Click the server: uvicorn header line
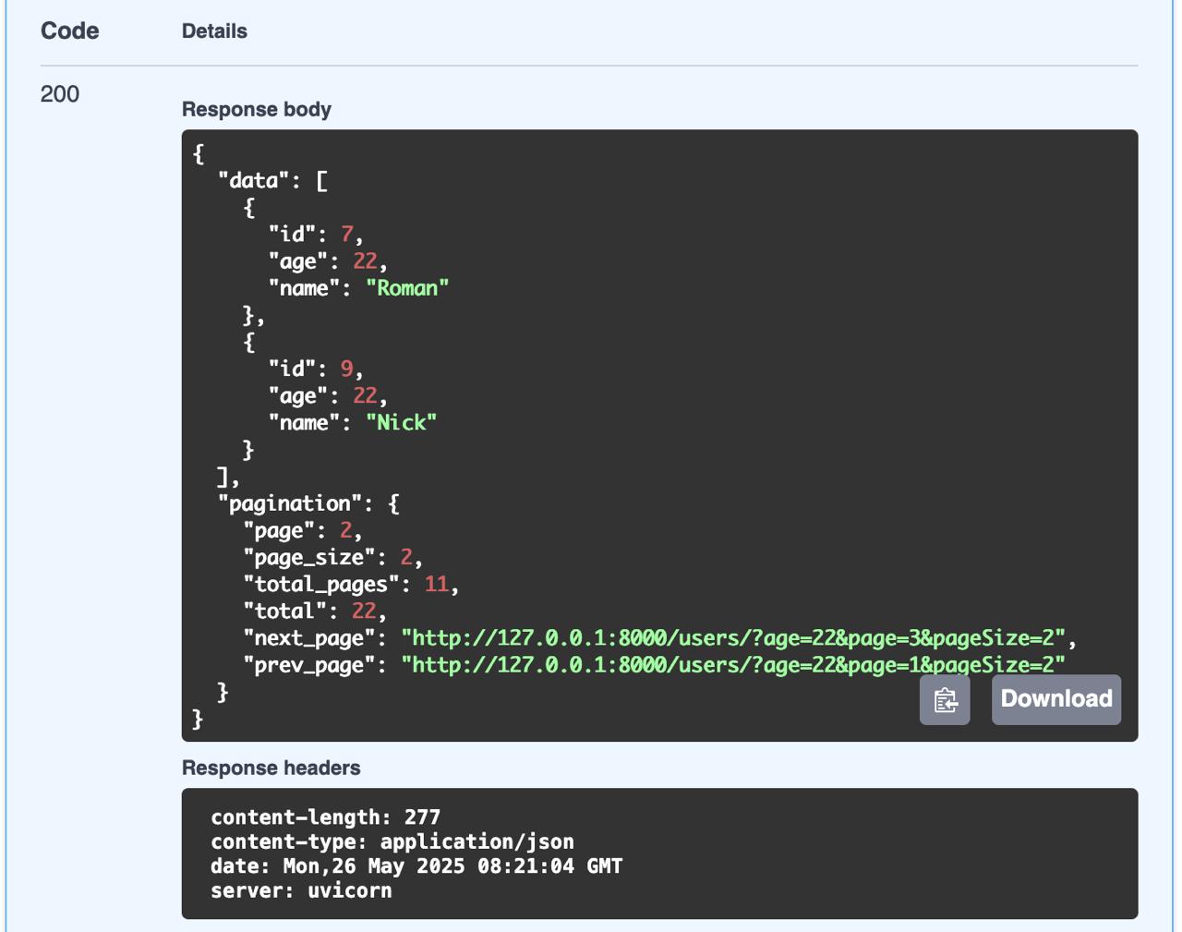 (x=301, y=890)
